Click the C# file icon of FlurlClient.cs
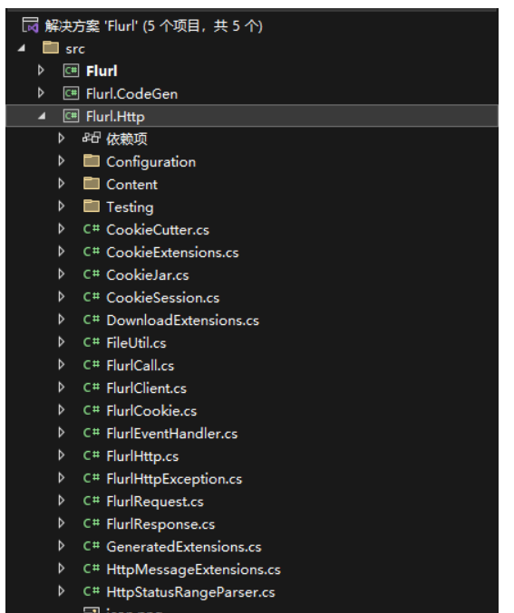The image size is (514, 613). click(92, 388)
